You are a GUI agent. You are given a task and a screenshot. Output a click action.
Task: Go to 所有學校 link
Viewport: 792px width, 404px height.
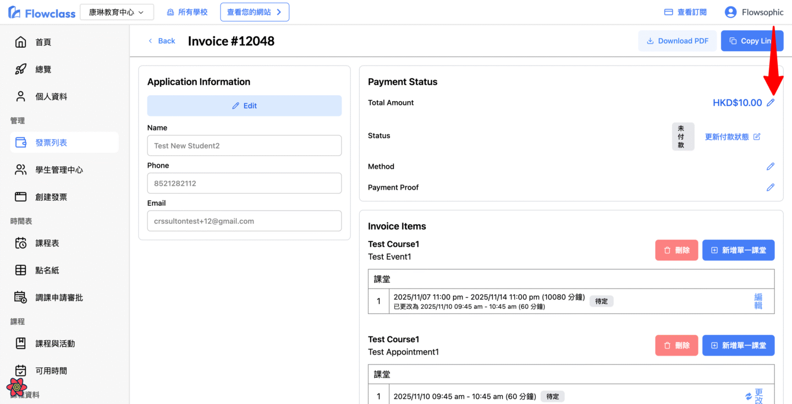(x=186, y=12)
